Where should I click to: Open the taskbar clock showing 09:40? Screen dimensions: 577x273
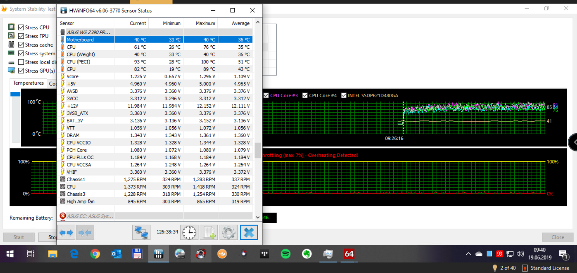(x=540, y=254)
